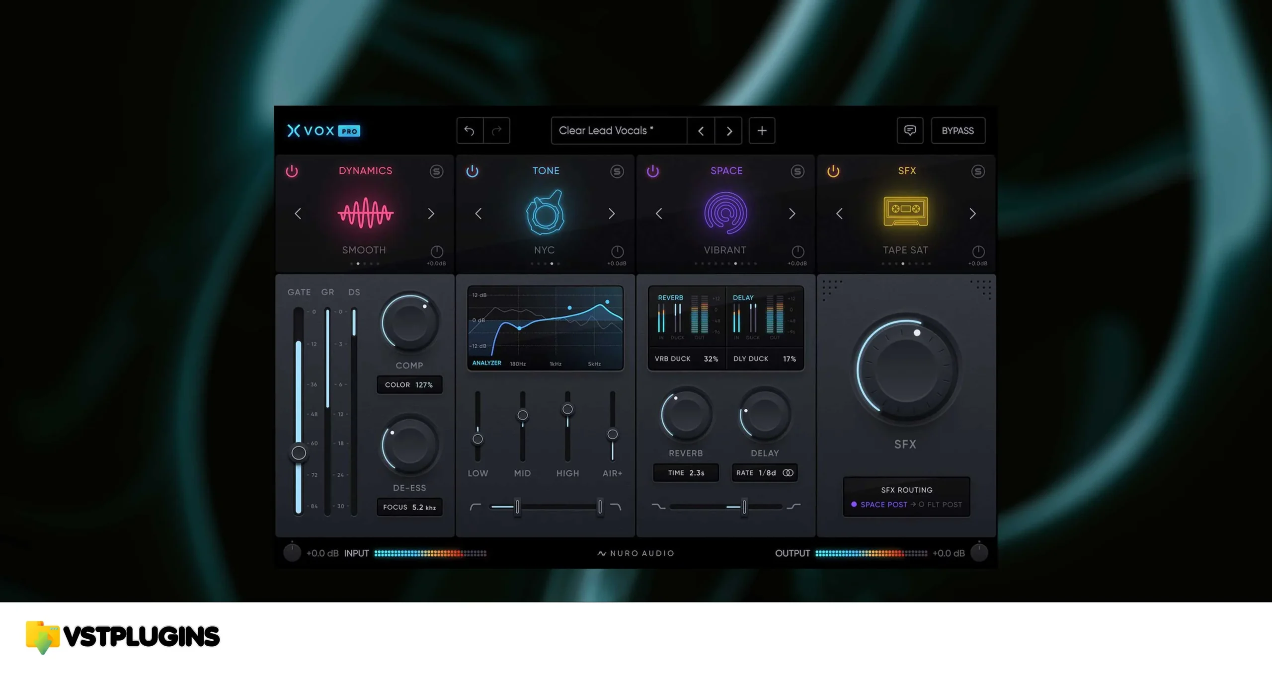Click the BYPASS button
This screenshot has height=674, width=1272.
[x=958, y=131]
